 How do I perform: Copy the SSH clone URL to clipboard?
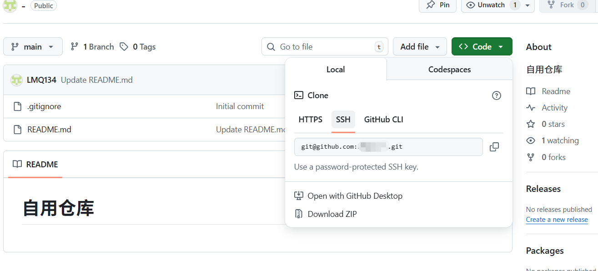pos(494,147)
